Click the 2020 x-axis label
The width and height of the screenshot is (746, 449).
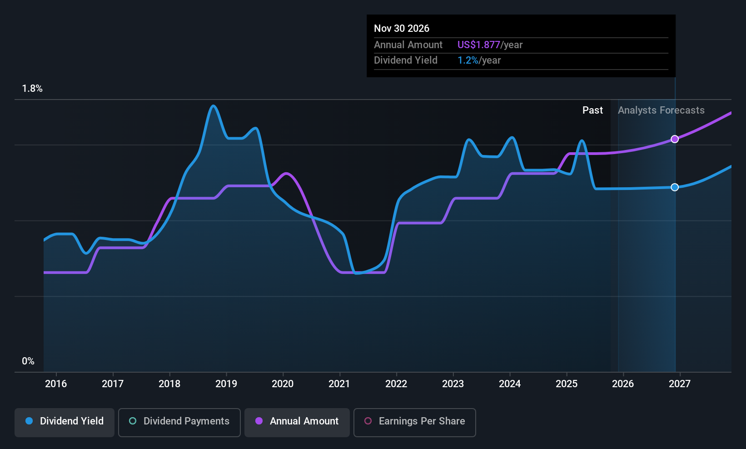point(283,384)
